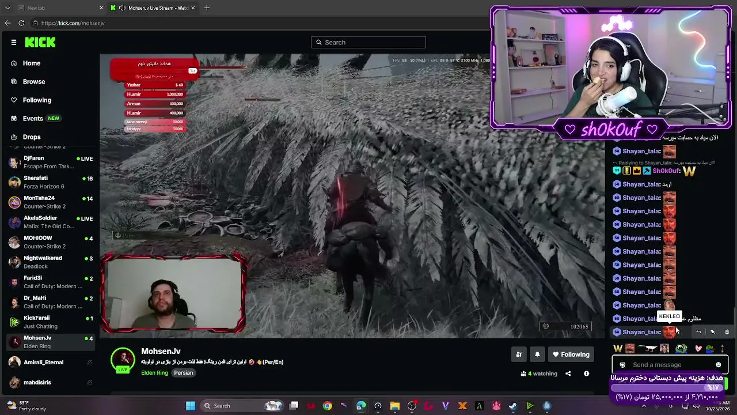Select the MohsenJv Live Stream tab
Viewport: 737px width, 415px height.
click(153, 7)
